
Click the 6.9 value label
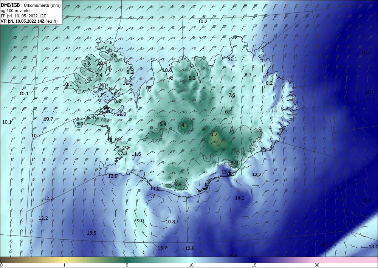click(x=80, y=124)
